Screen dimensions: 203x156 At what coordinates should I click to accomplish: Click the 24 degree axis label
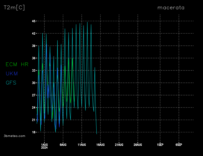[x=33, y=108]
